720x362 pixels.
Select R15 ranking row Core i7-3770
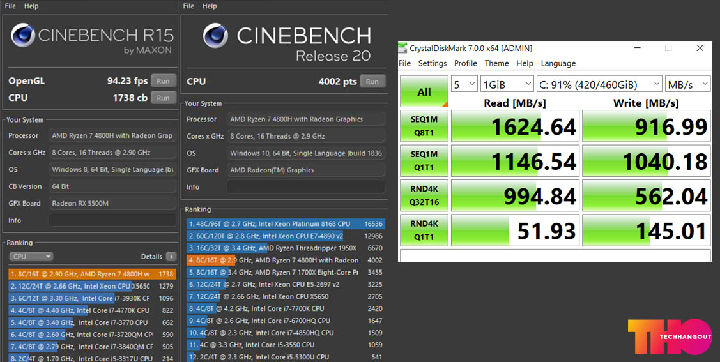point(92,322)
